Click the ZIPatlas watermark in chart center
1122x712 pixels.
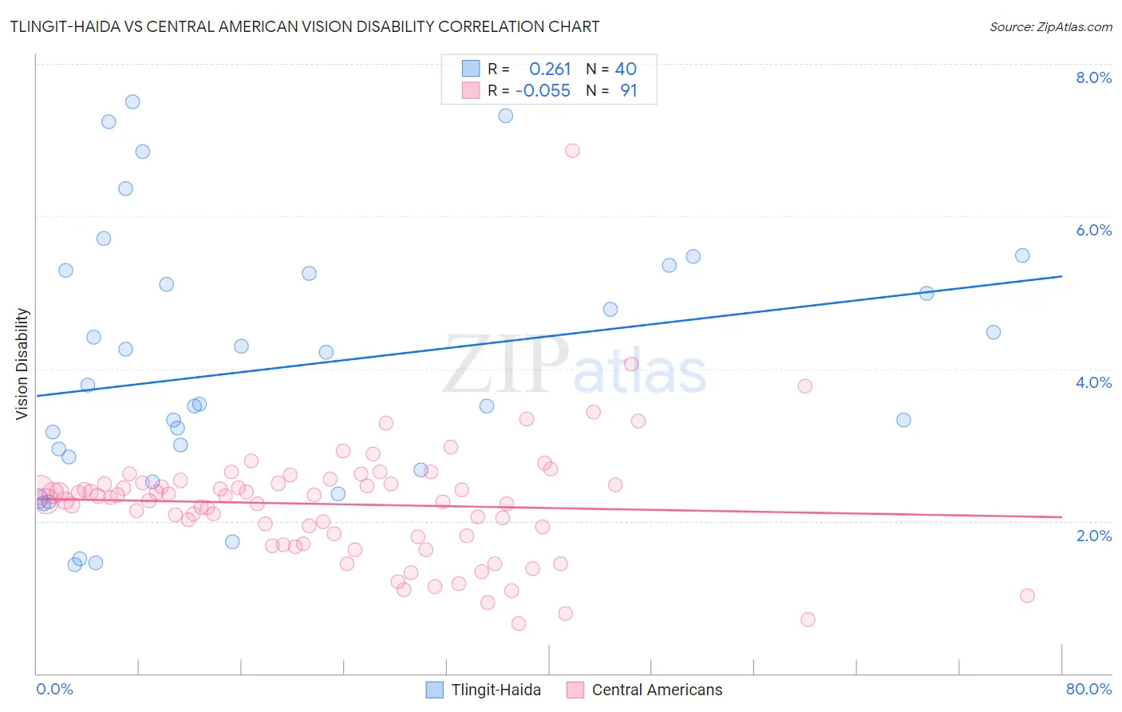click(575, 364)
